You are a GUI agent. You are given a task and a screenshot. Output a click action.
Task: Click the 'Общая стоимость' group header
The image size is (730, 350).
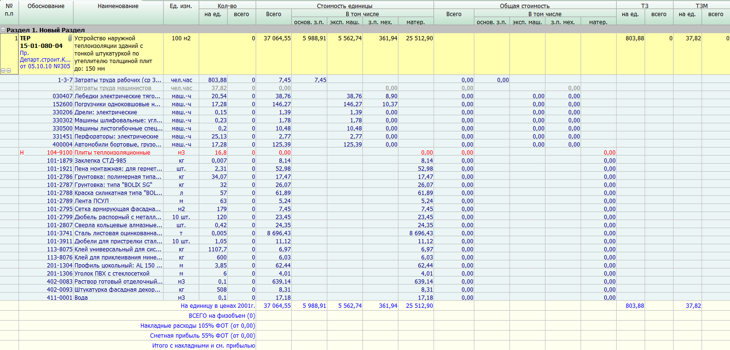click(525, 6)
